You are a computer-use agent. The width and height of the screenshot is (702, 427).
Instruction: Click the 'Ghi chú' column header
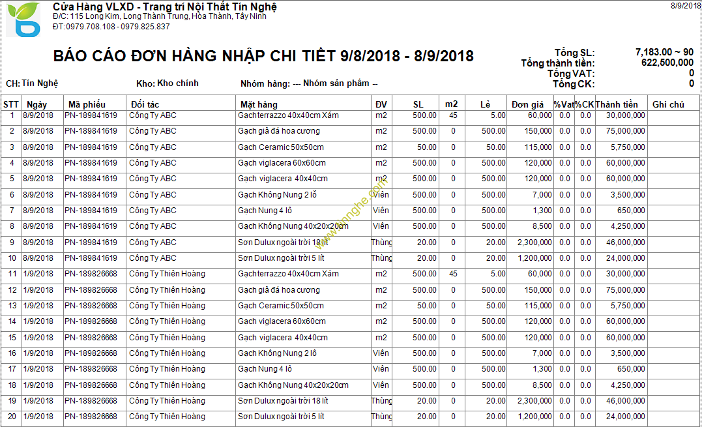[668, 104]
